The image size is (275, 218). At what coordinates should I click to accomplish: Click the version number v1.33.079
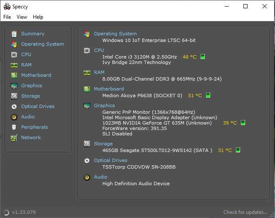click(x=24, y=212)
